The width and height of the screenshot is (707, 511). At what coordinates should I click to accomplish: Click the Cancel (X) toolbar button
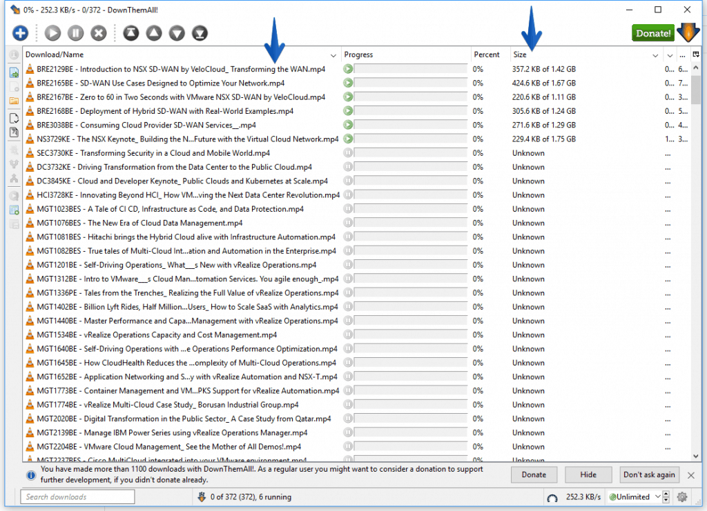[x=99, y=32]
